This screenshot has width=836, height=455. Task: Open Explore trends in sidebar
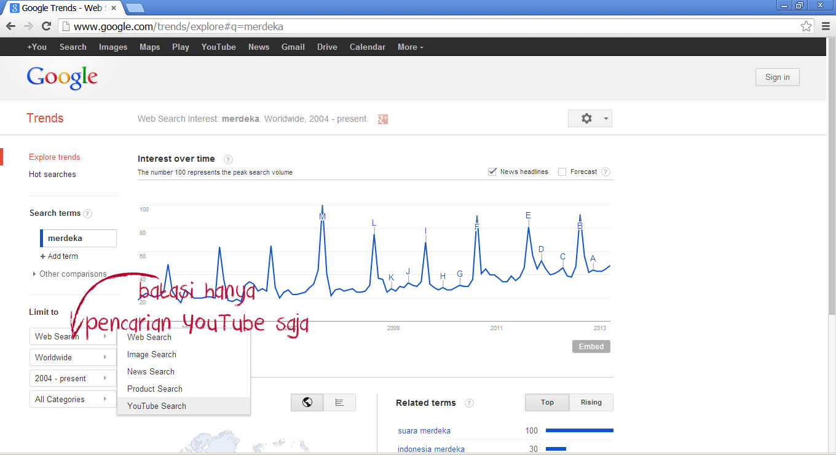[x=55, y=157]
